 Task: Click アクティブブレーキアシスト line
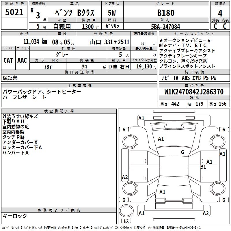click(x=187, y=51)
